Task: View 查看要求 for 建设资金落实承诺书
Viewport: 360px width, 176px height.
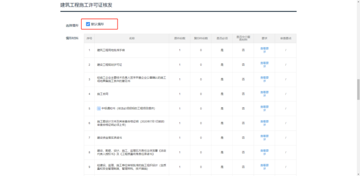Action: tap(264, 137)
